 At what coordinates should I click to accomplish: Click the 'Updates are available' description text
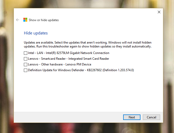click(x=88, y=44)
